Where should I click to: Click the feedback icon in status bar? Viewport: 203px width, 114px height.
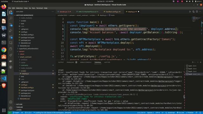[x=196, y=113]
